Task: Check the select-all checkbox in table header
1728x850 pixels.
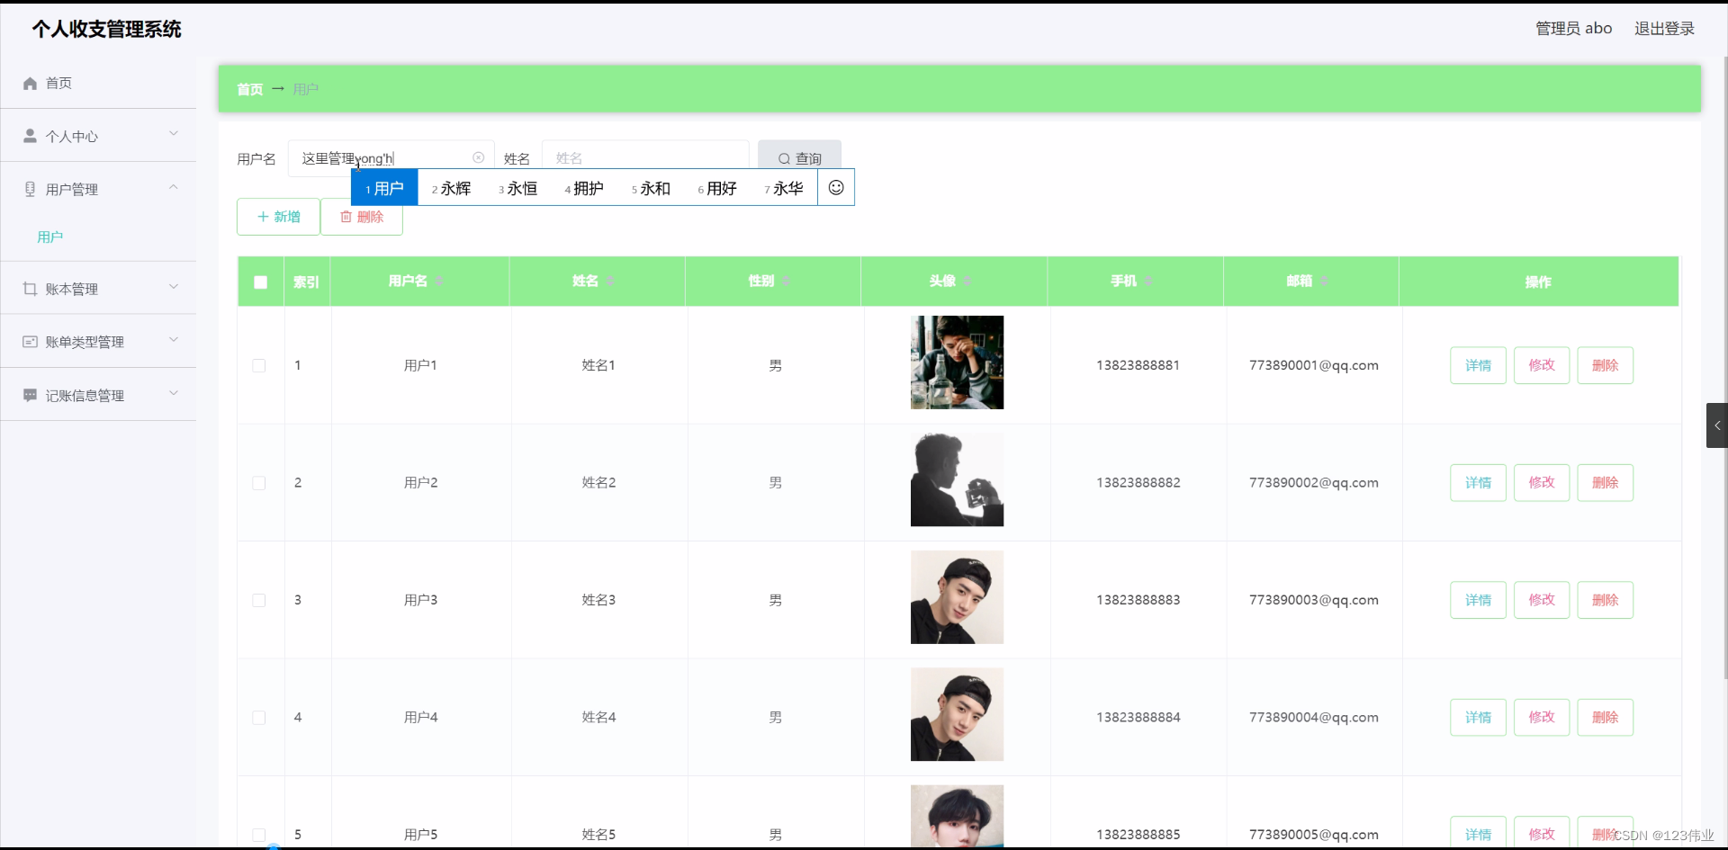Action: (x=260, y=282)
